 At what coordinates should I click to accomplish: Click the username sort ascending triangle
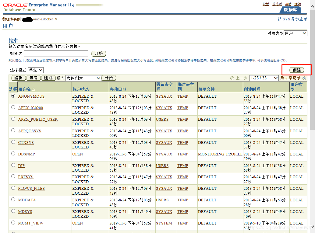pos(33,89)
